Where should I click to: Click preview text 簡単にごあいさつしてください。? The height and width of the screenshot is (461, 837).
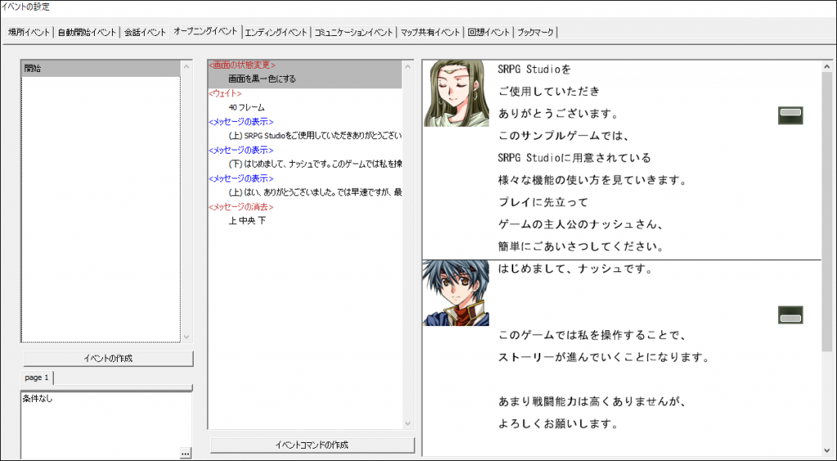[x=581, y=247]
